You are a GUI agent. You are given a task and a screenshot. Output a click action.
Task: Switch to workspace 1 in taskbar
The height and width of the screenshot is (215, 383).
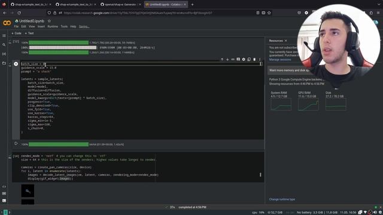click(x=1, y=213)
